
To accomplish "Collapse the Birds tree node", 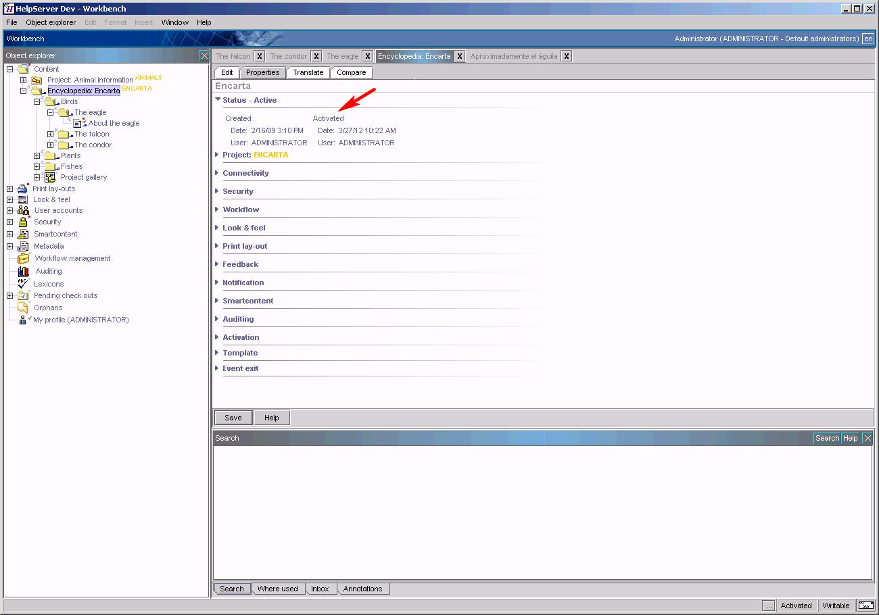I will [37, 101].
